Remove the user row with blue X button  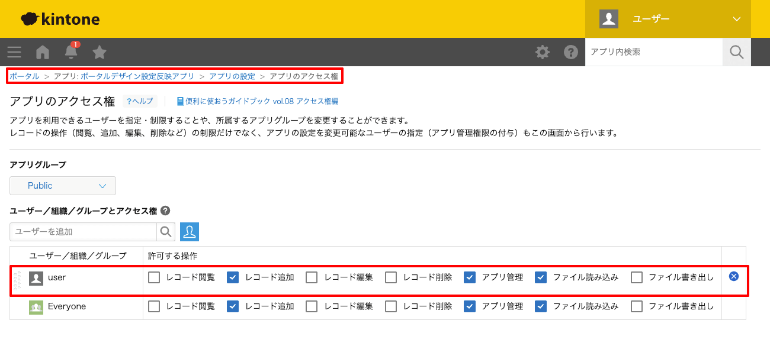(733, 276)
